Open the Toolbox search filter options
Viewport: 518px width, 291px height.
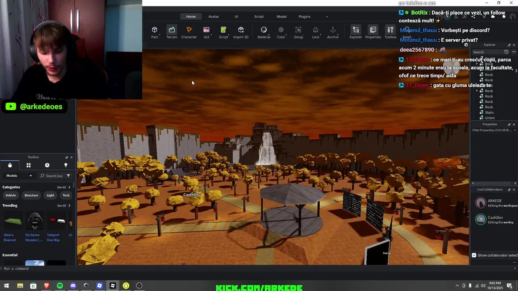(68, 176)
